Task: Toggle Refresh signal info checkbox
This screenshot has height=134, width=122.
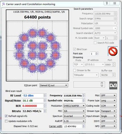Action: [x=6, y=116]
